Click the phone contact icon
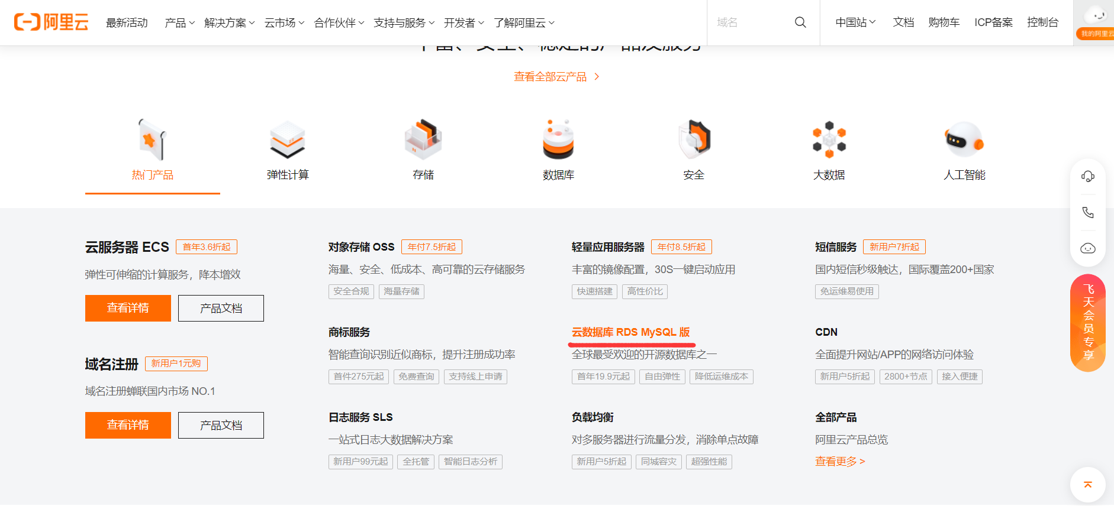Screen dimensions: 1114x506 pos(1088,212)
